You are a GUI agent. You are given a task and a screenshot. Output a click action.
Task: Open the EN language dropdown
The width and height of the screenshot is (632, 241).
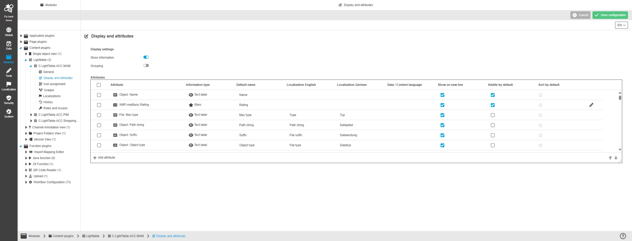click(x=621, y=25)
